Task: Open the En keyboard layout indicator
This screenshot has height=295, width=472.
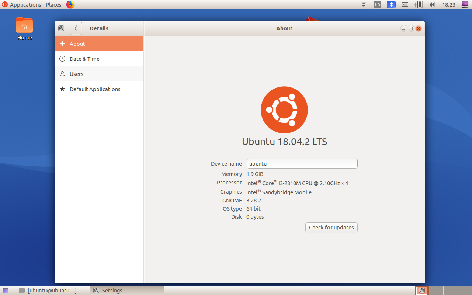Action: point(377,5)
